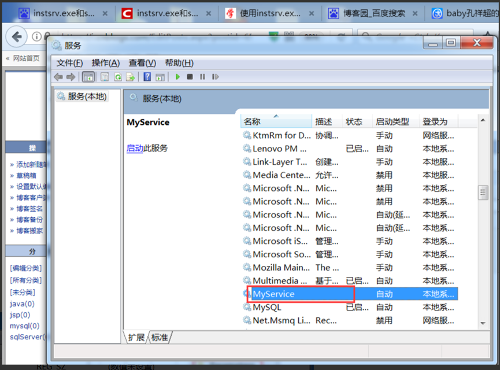Click gear icon beside Media Cente...
Viewport: 500px width, 370px height.
coord(247,175)
